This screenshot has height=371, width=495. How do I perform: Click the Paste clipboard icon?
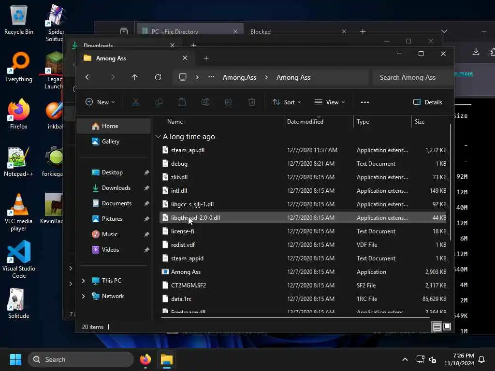point(182,102)
